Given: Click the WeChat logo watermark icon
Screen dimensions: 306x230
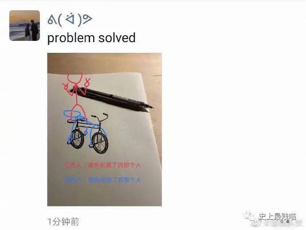Looking at the screenshot, I should [250, 217].
